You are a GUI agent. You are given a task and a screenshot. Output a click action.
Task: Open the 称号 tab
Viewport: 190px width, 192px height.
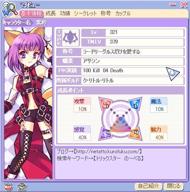(106, 13)
